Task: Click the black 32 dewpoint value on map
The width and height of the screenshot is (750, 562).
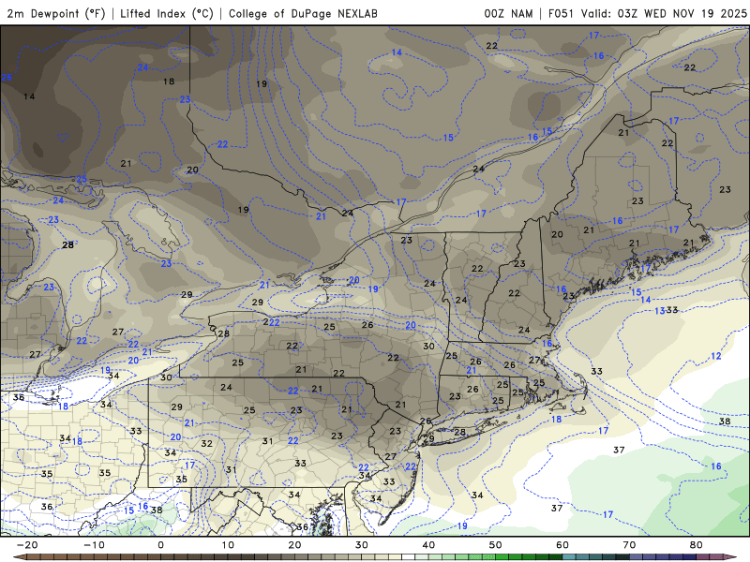Action: 206,443
